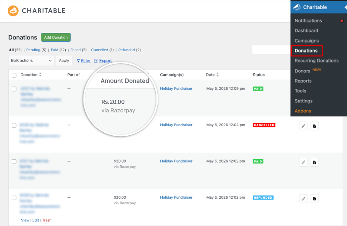
Task: Click the REFUNDED status badge
Action: (x=263, y=197)
